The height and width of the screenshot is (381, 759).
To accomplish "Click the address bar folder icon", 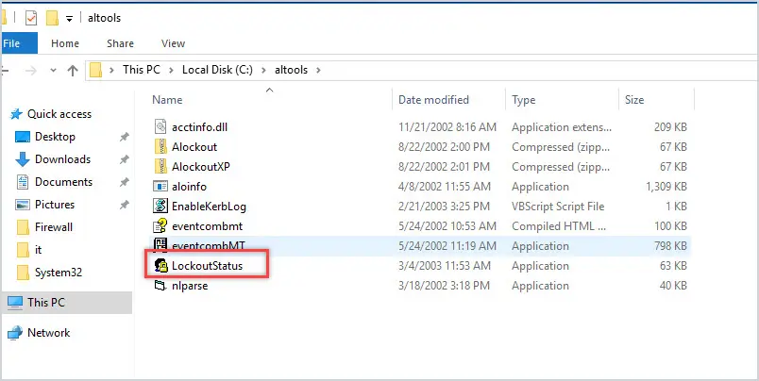I will tap(96, 70).
